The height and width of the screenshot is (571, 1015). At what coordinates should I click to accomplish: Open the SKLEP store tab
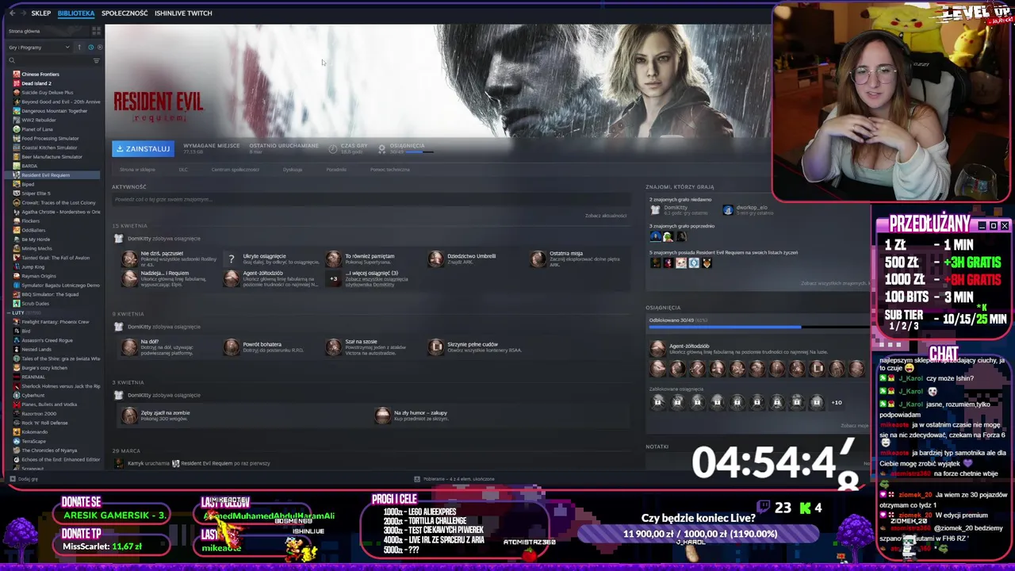click(x=40, y=13)
